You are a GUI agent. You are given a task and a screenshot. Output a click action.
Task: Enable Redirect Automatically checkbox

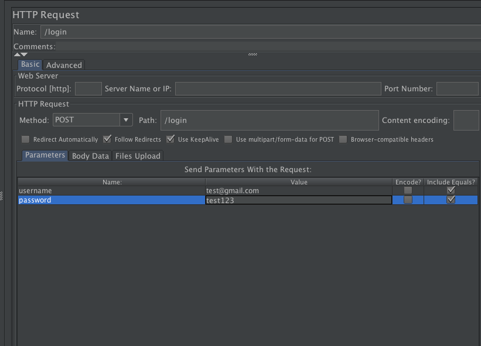tap(26, 139)
